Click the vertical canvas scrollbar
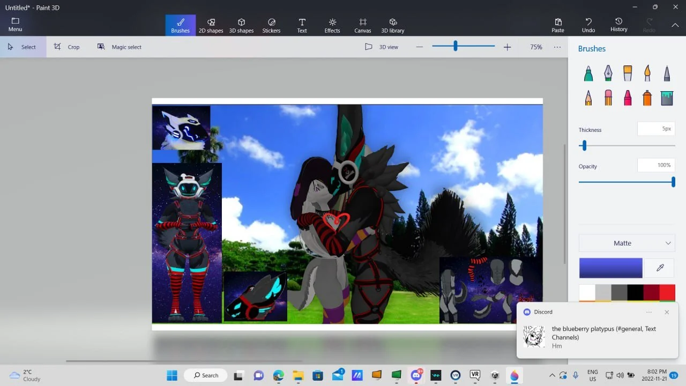The height and width of the screenshot is (386, 686). pos(564,204)
